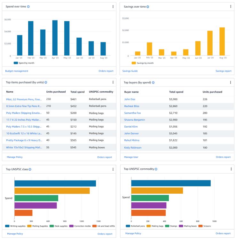Click $3,900 total spend for John Doe

click(173, 99)
